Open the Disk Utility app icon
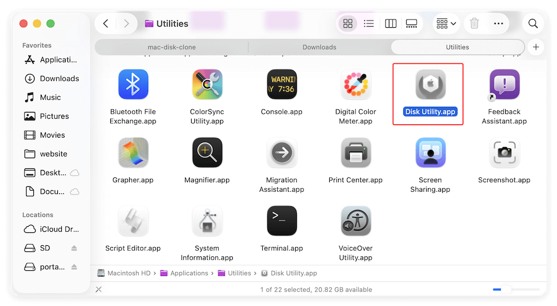The height and width of the screenshot is (306, 557). [430, 85]
